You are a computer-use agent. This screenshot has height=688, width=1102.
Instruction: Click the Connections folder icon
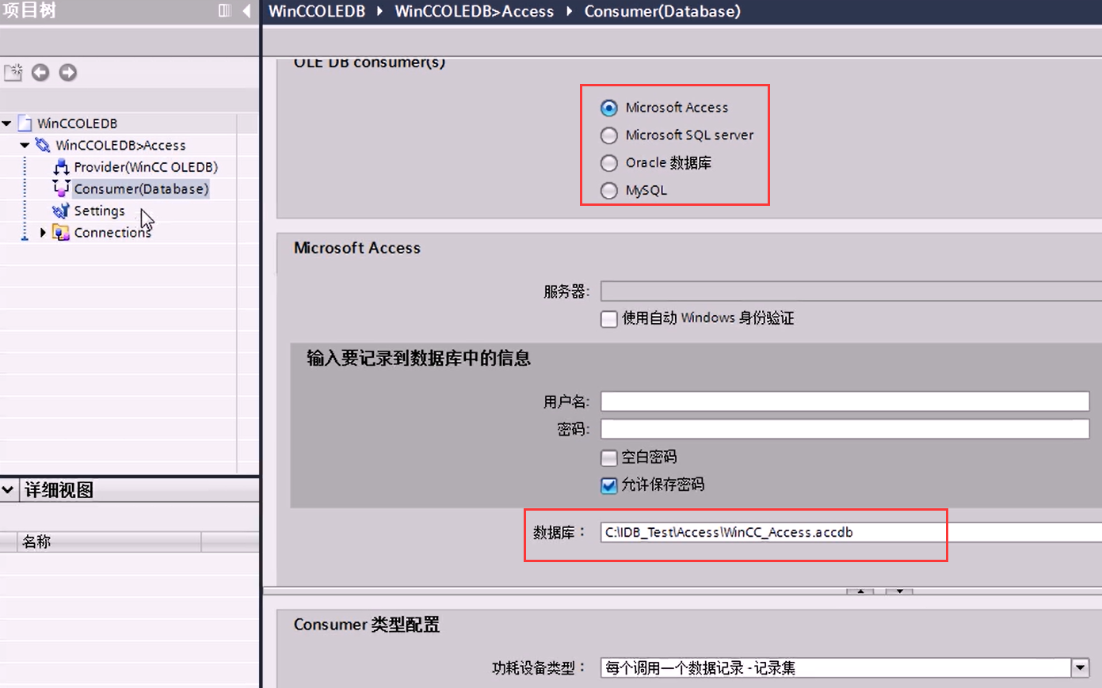click(x=61, y=232)
